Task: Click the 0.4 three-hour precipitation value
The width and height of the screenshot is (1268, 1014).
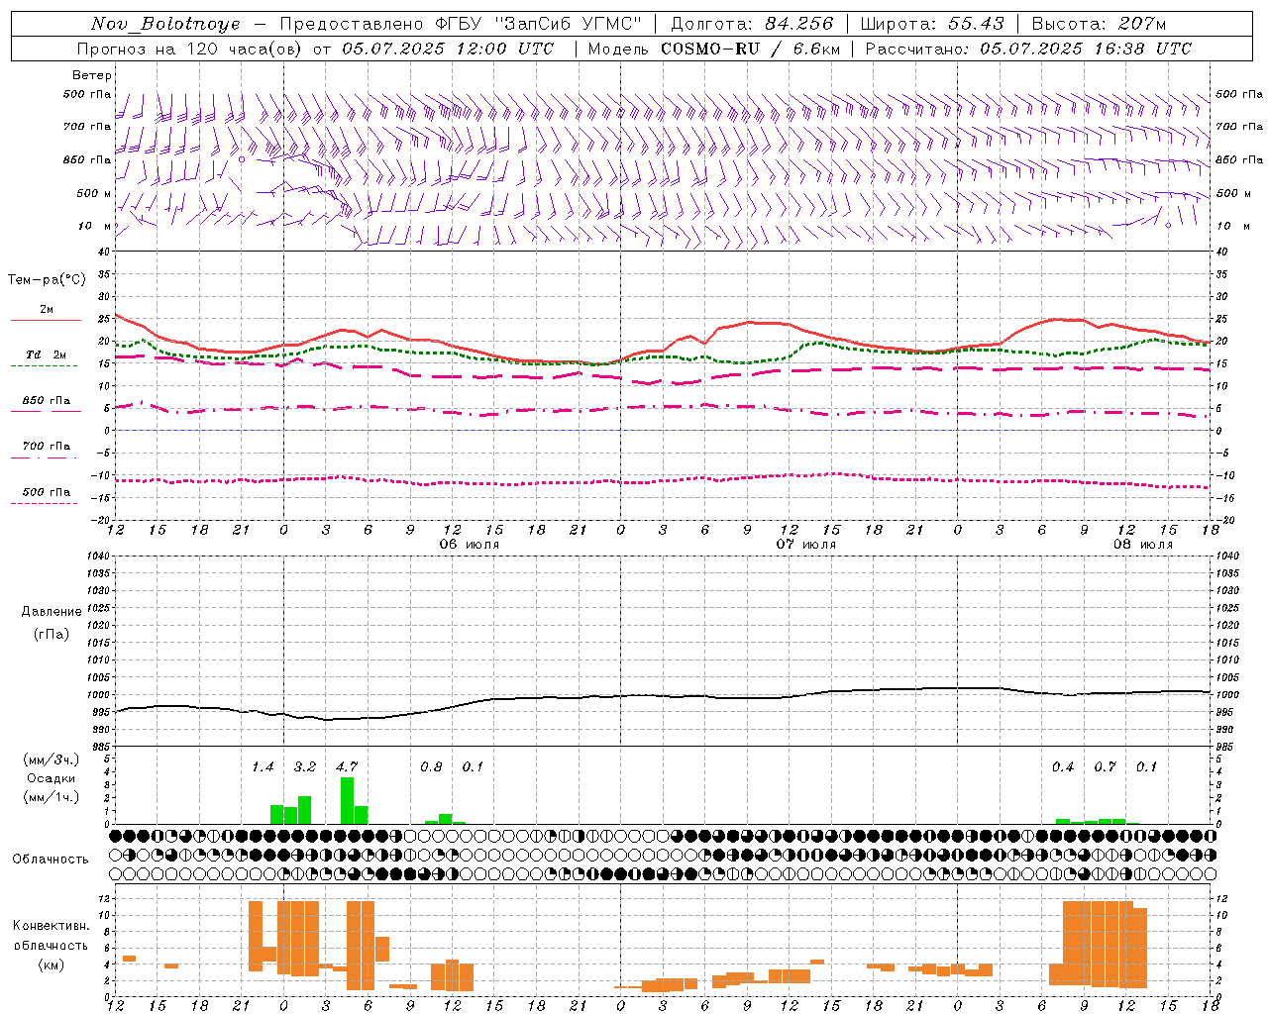Action: (x=1063, y=767)
